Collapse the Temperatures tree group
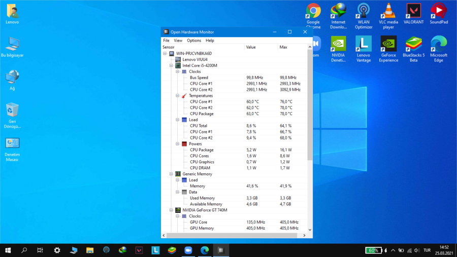The image size is (457, 257). point(177,96)
